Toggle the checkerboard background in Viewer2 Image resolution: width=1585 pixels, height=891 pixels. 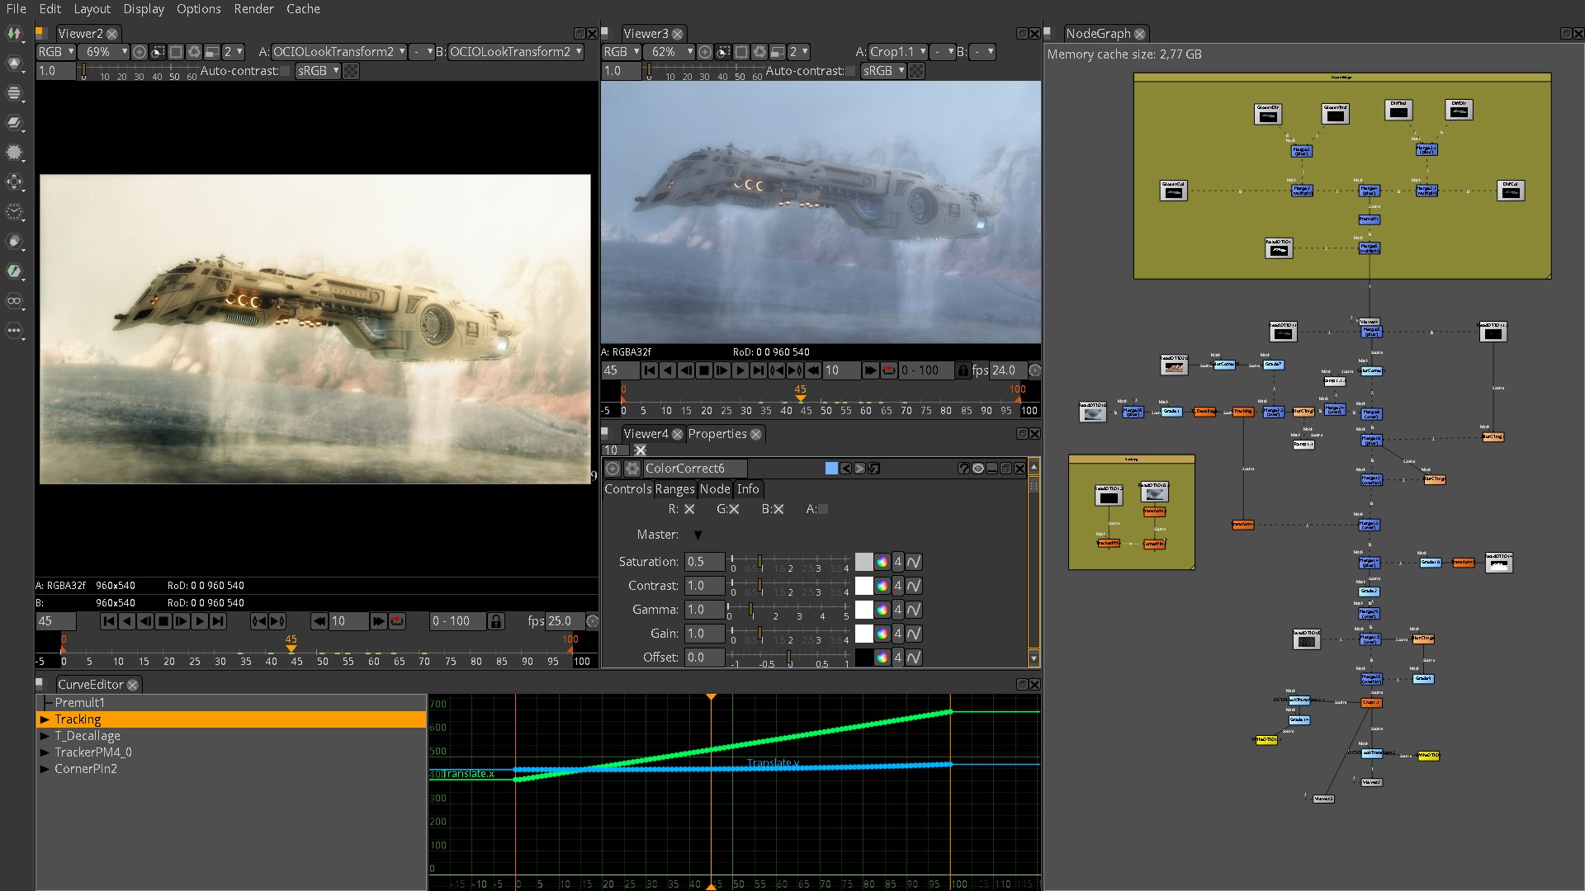351,71
